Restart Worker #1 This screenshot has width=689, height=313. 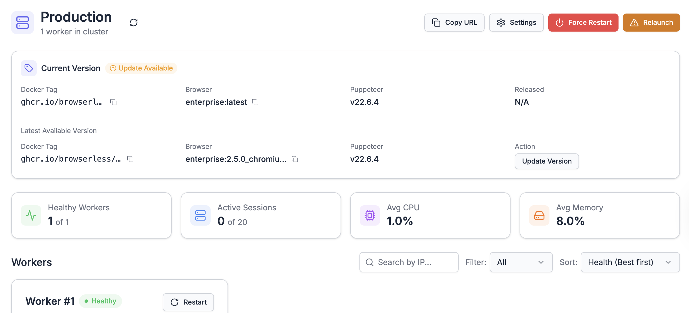pos(188,302)
